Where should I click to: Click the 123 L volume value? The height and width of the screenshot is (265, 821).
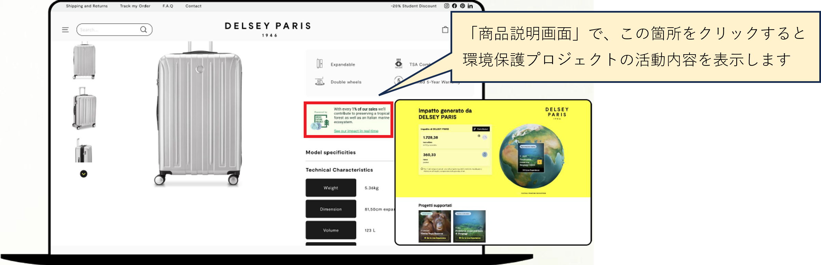[x=370, y=231]
